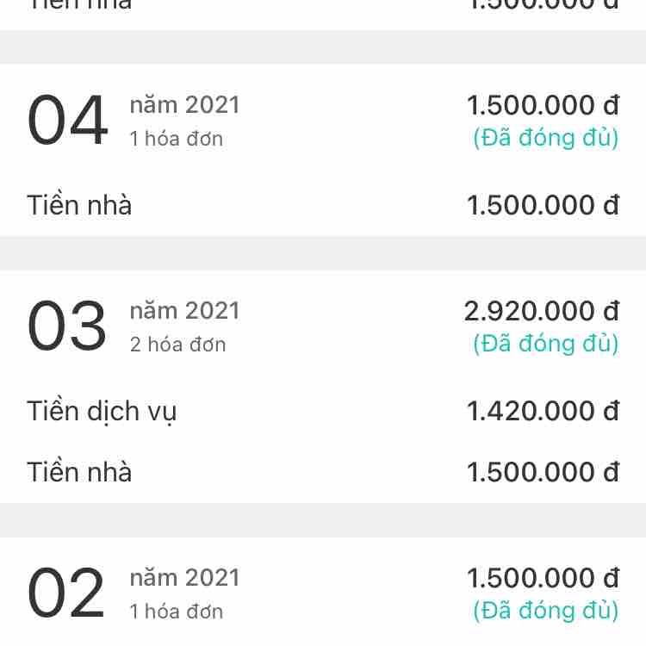Open the month 04 billing entry
This screenshot has height=646, width=646.
point(67,121)
